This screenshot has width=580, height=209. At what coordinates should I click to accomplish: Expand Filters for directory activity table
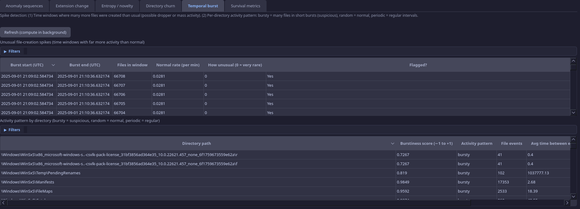pyautogui.click(x=12, y=130)
